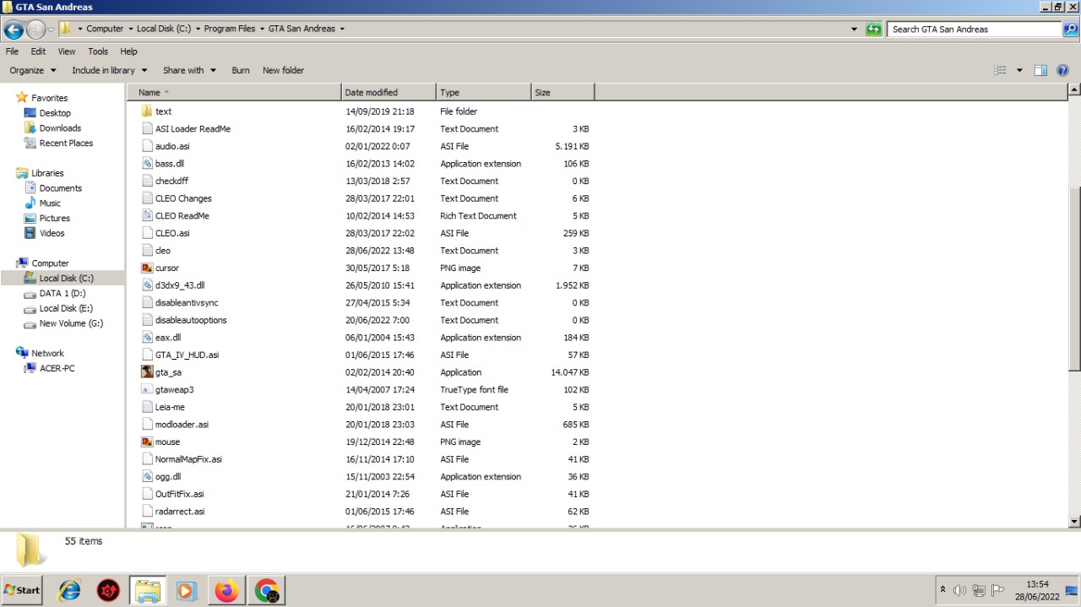1081x607 pixels.
Task: Select Desktop under Favorites
Action: [55, 113]
